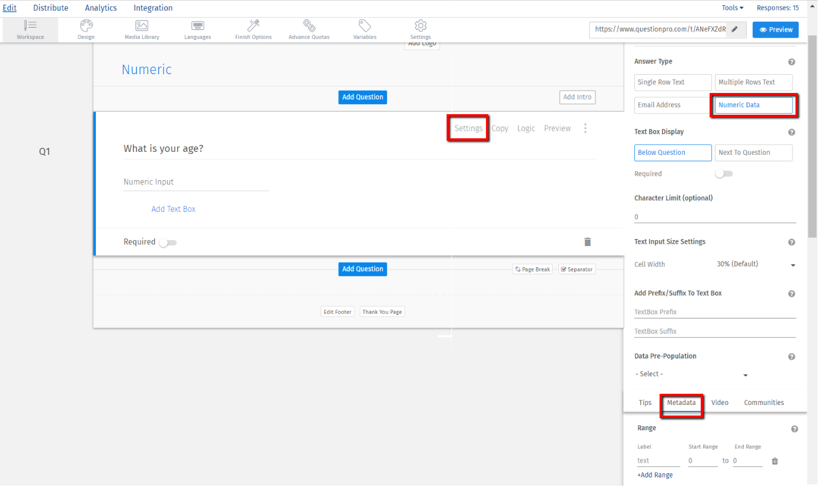Image resolution: width=822 pixels, height=488 pixels.
Task: Open the Tools dropdown menu
Action: [x=733, y=8]
